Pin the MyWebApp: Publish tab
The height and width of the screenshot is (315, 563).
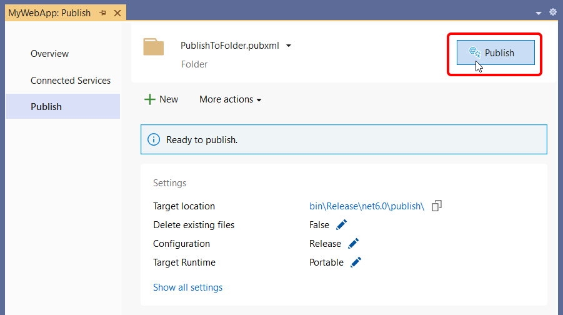pyautogui.click(x=103, y=13)
